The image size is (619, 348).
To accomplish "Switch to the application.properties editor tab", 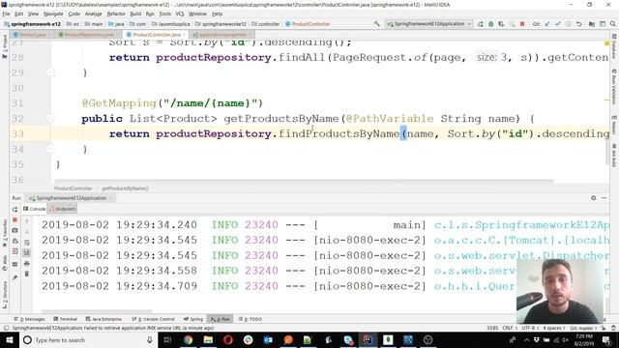I will [x=221, y=35].
